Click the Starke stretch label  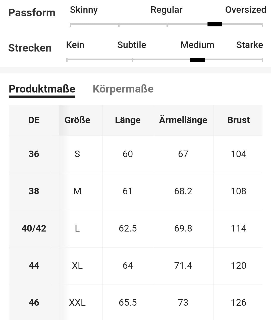point(249,45)
